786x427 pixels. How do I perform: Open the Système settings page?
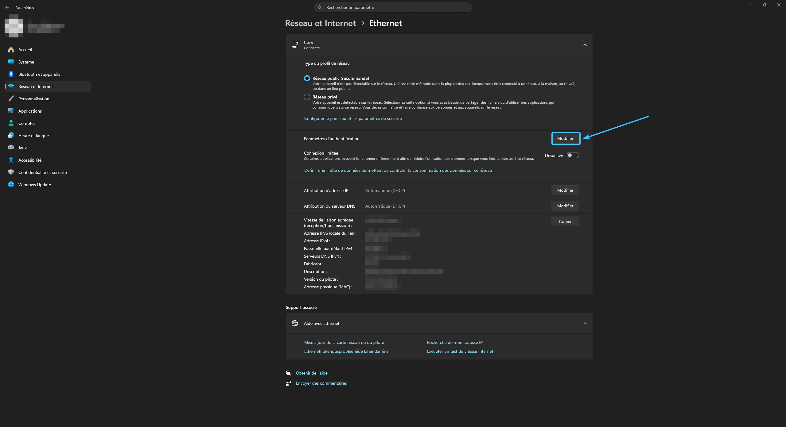[x=26, y=62]
